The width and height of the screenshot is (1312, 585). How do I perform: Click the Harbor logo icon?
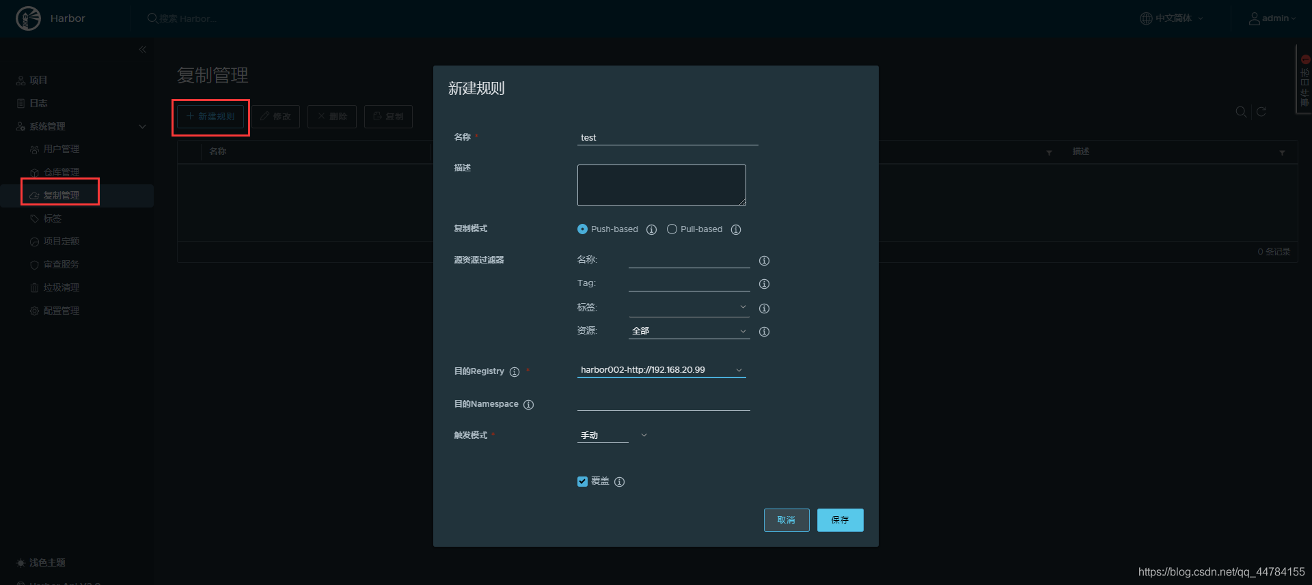[x=29, y=18]
